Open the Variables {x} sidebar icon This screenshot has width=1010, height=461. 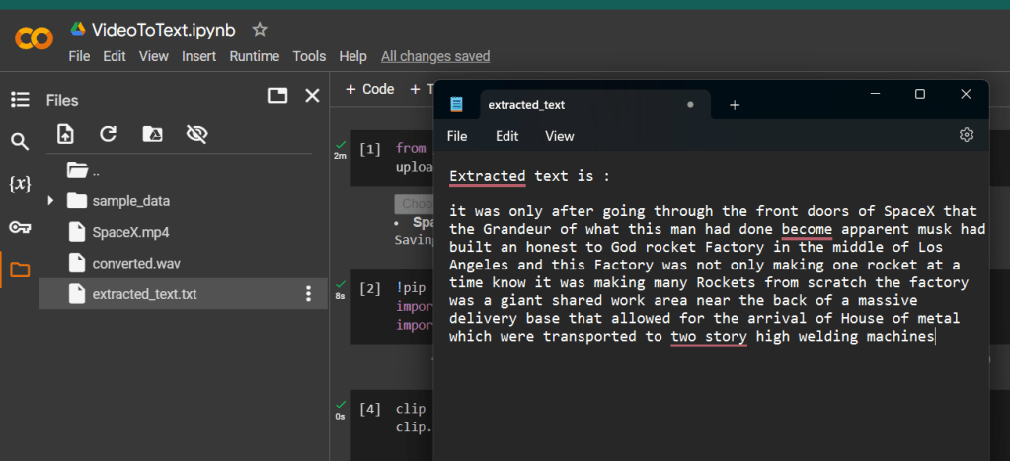tap(20, 185)
